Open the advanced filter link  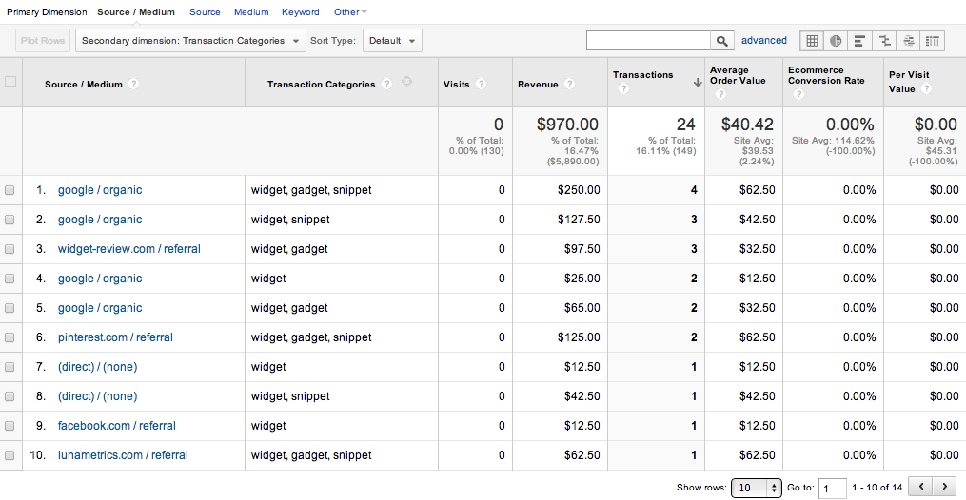(x=764, y=40)
